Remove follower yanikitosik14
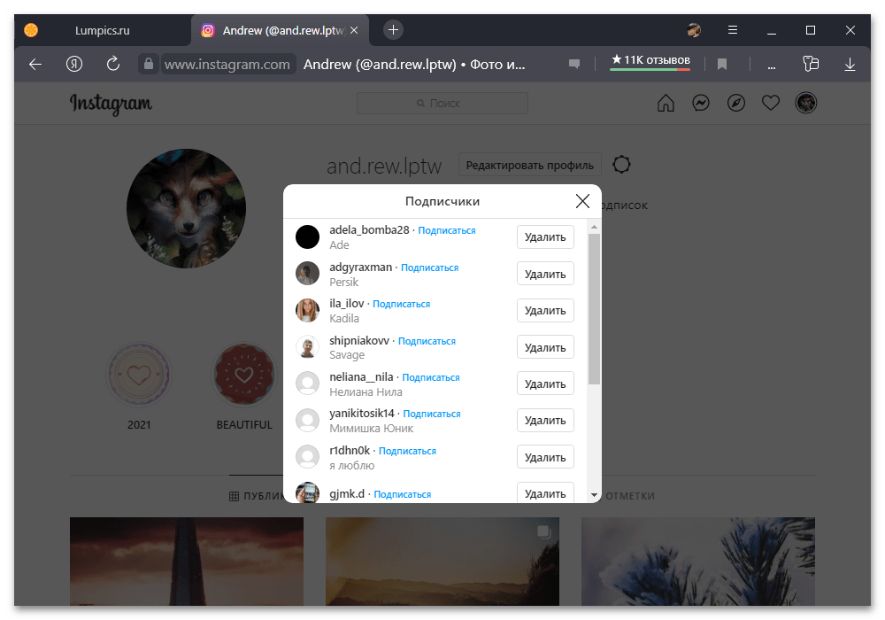Image resolution: width=885 pixels, height=620 pixels. point(545,421)
